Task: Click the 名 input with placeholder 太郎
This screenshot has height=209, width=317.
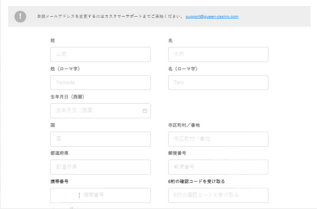Action: click(218, 54)
